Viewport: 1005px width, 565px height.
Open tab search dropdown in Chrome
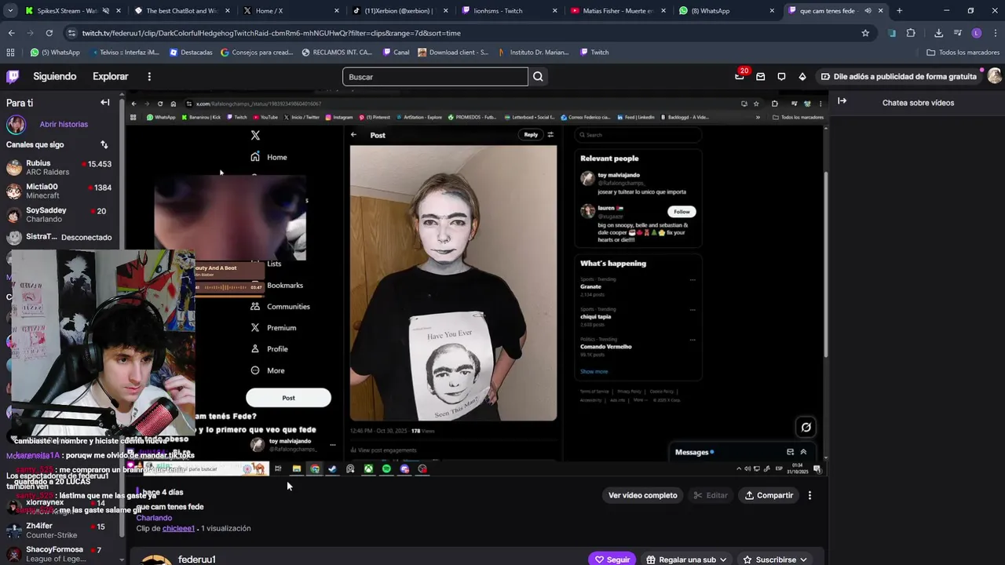coord(9,11)
